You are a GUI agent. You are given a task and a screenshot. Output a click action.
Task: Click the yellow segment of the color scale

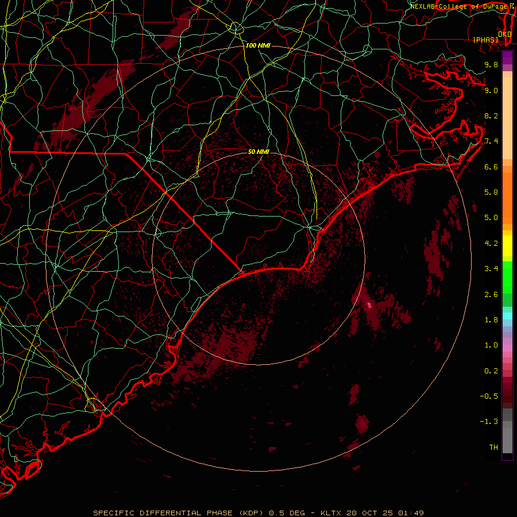(x=507, y=246)
